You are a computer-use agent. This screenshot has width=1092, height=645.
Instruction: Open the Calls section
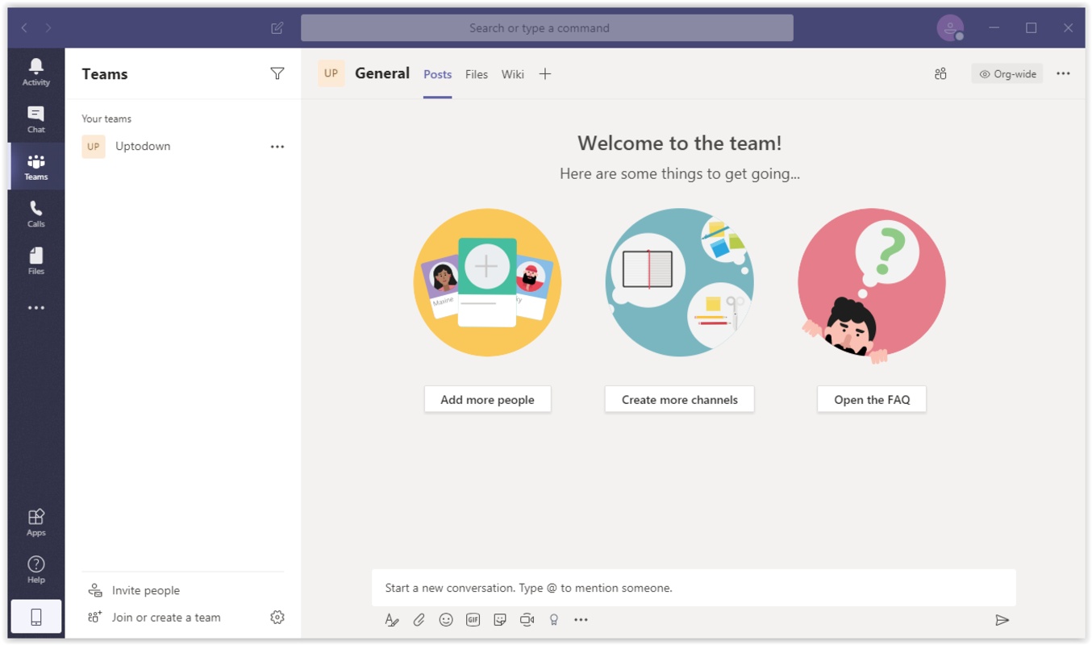tap(35, 214)
